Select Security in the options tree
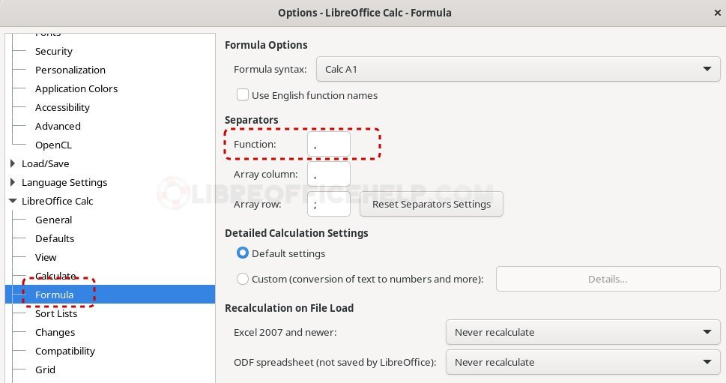The height and width of the screenshot is (383, 726). [54, 52]
